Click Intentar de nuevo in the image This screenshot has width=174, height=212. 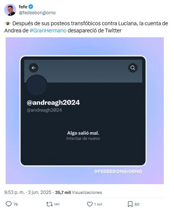click(x=83, y=139)
